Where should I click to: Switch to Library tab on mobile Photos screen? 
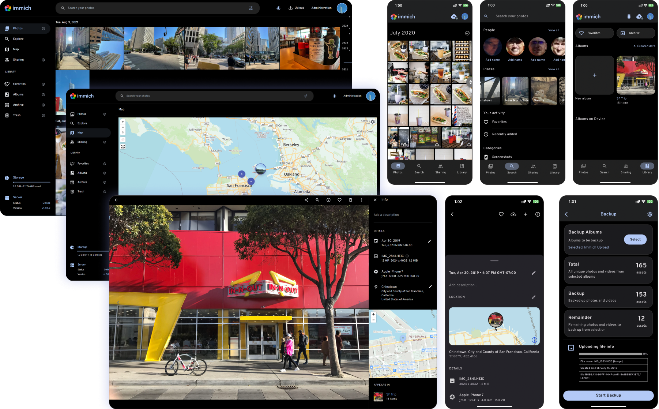coord(462,169)
